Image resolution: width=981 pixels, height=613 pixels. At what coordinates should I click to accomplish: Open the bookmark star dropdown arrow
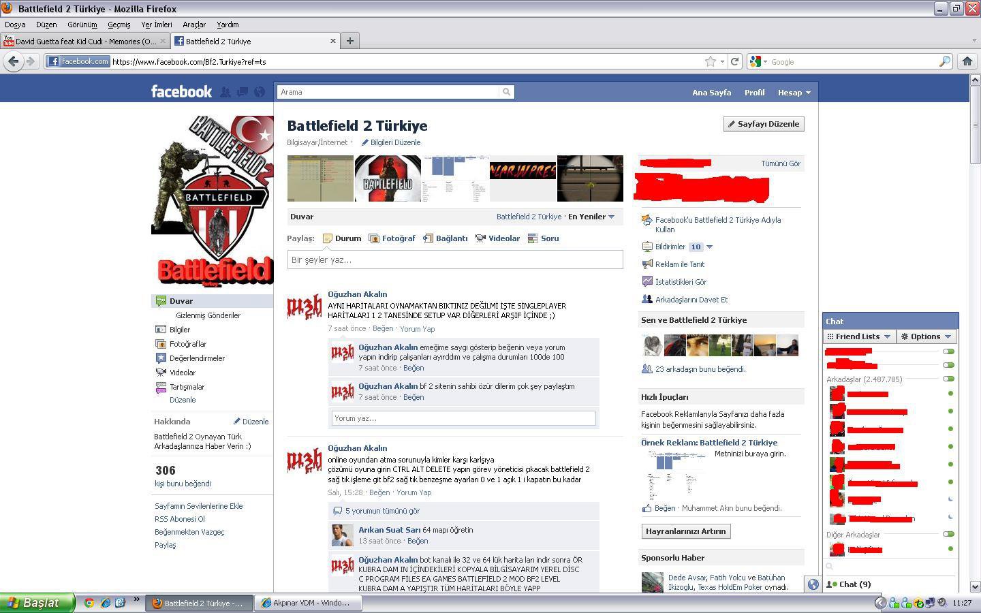(x=722, y=61)
